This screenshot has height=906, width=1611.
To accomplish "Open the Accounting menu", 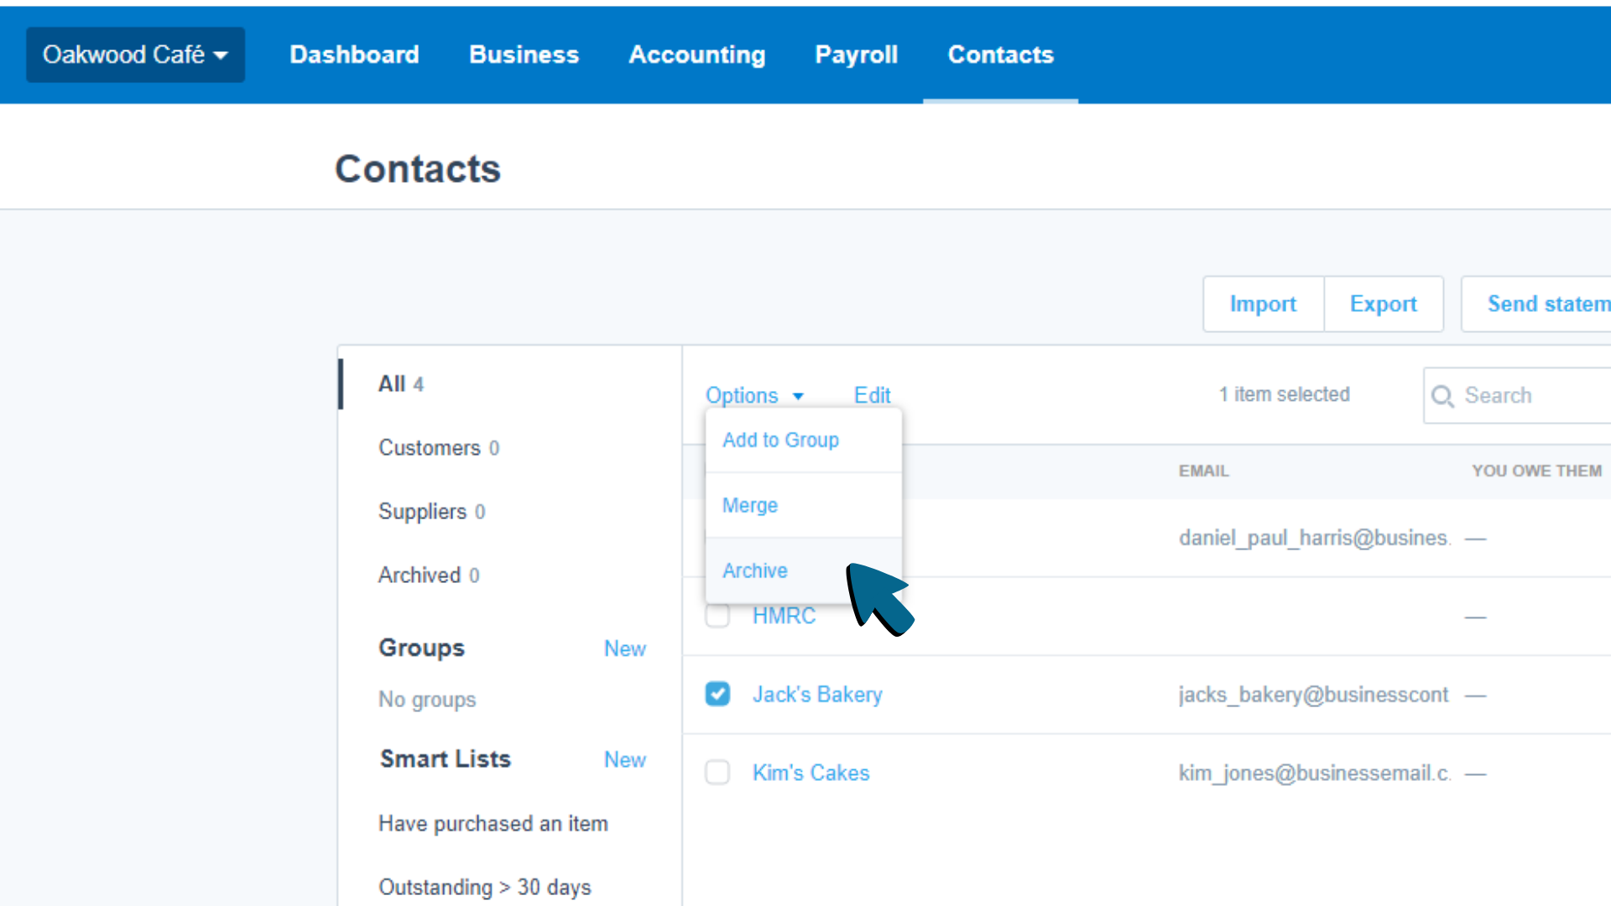I will tap(697, 54).
